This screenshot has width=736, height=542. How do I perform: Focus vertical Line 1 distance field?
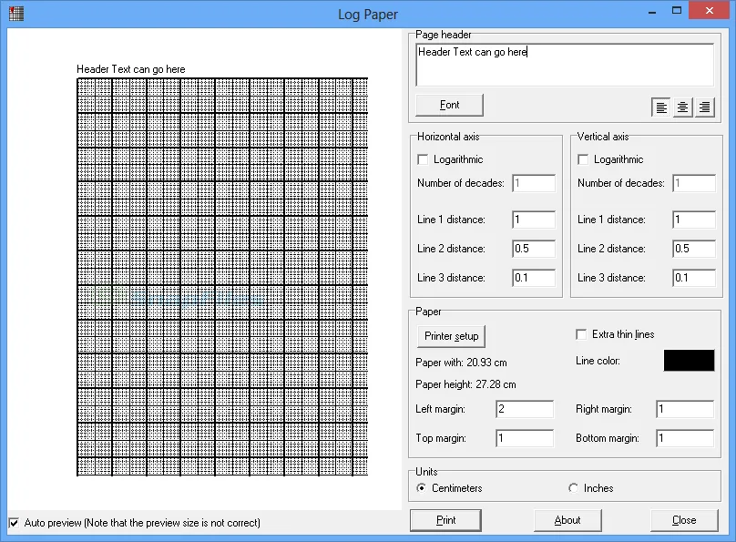(694, 220)
